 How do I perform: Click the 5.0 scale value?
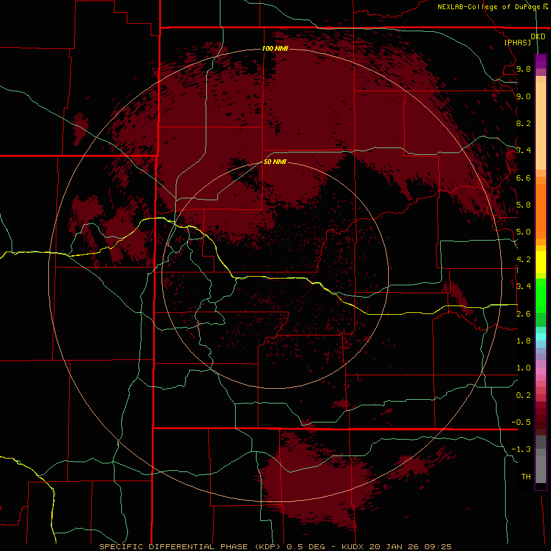pos(523,232)
